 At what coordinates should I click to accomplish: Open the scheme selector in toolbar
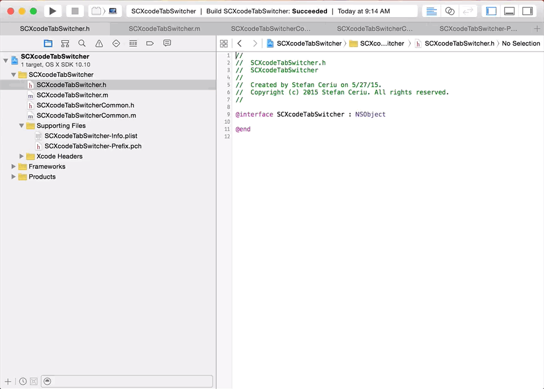click(x=96, y=11)
